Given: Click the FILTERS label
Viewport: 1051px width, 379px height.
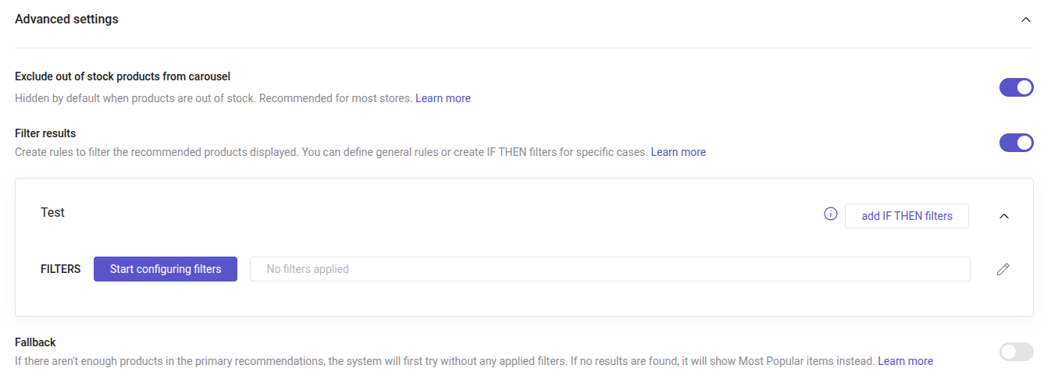Looking at the screenshot, I should (x=61, y=269).
